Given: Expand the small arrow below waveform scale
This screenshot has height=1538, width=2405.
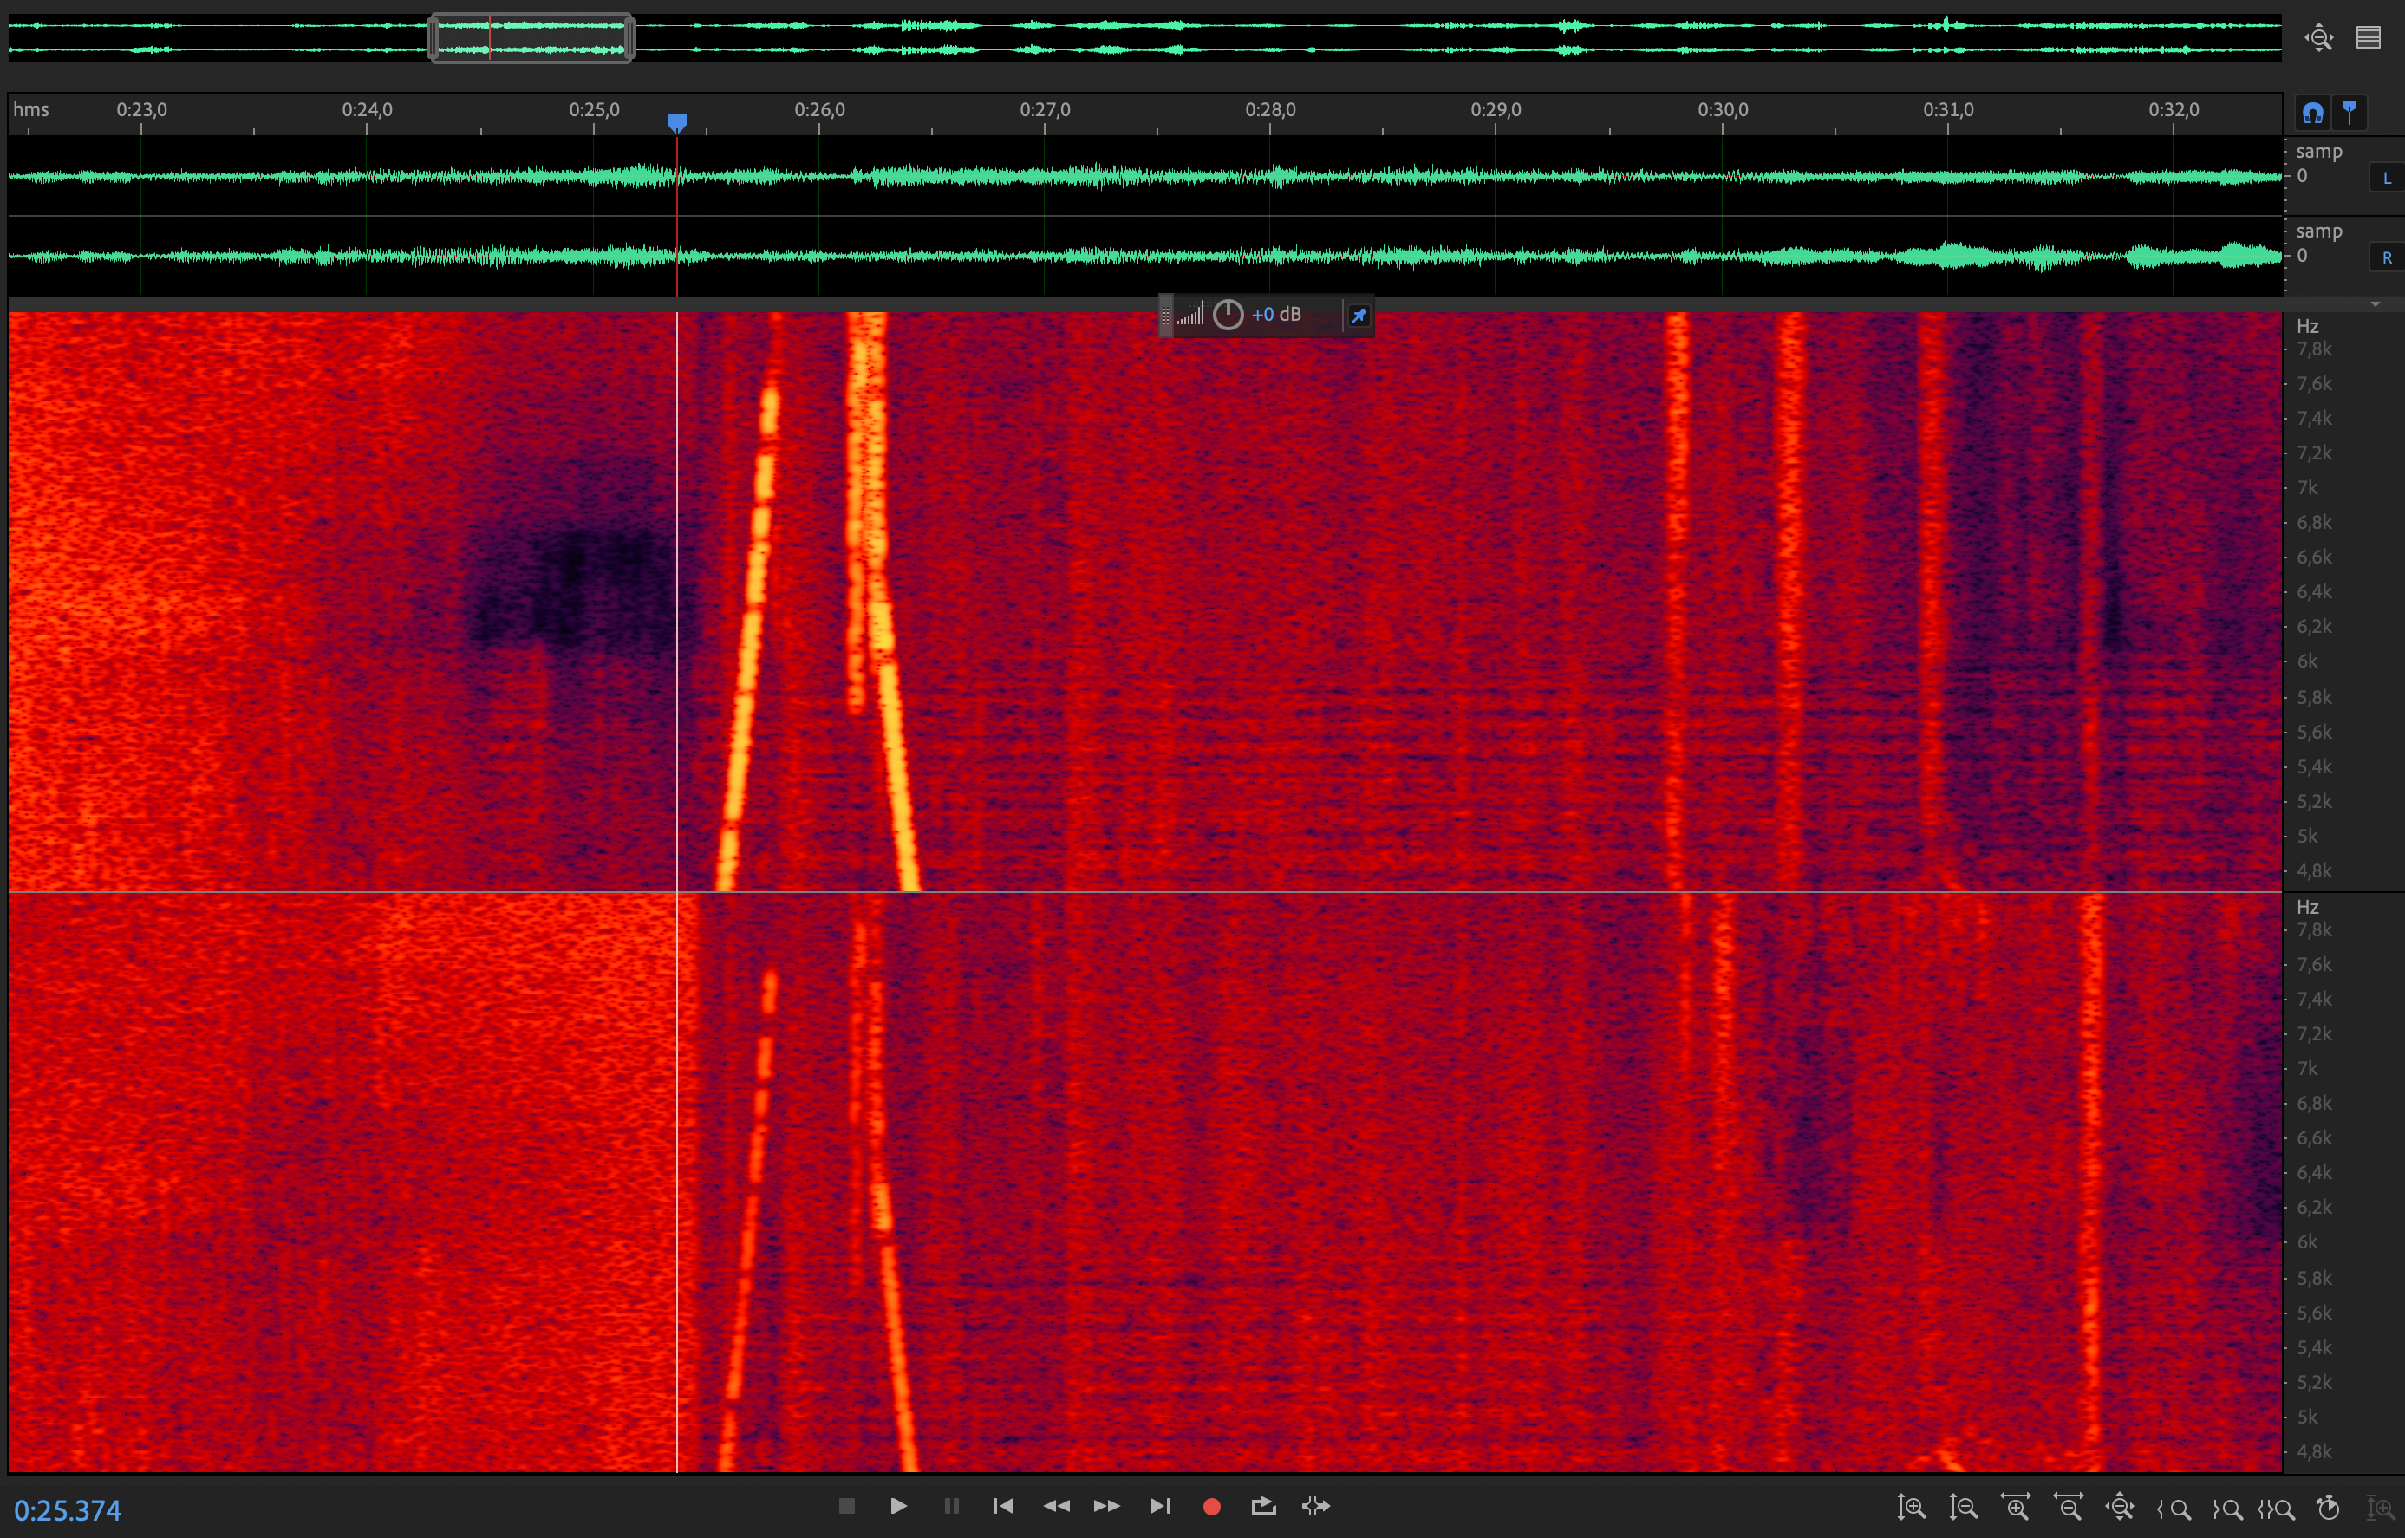Looking at the screenshot, I should 2375,303.
